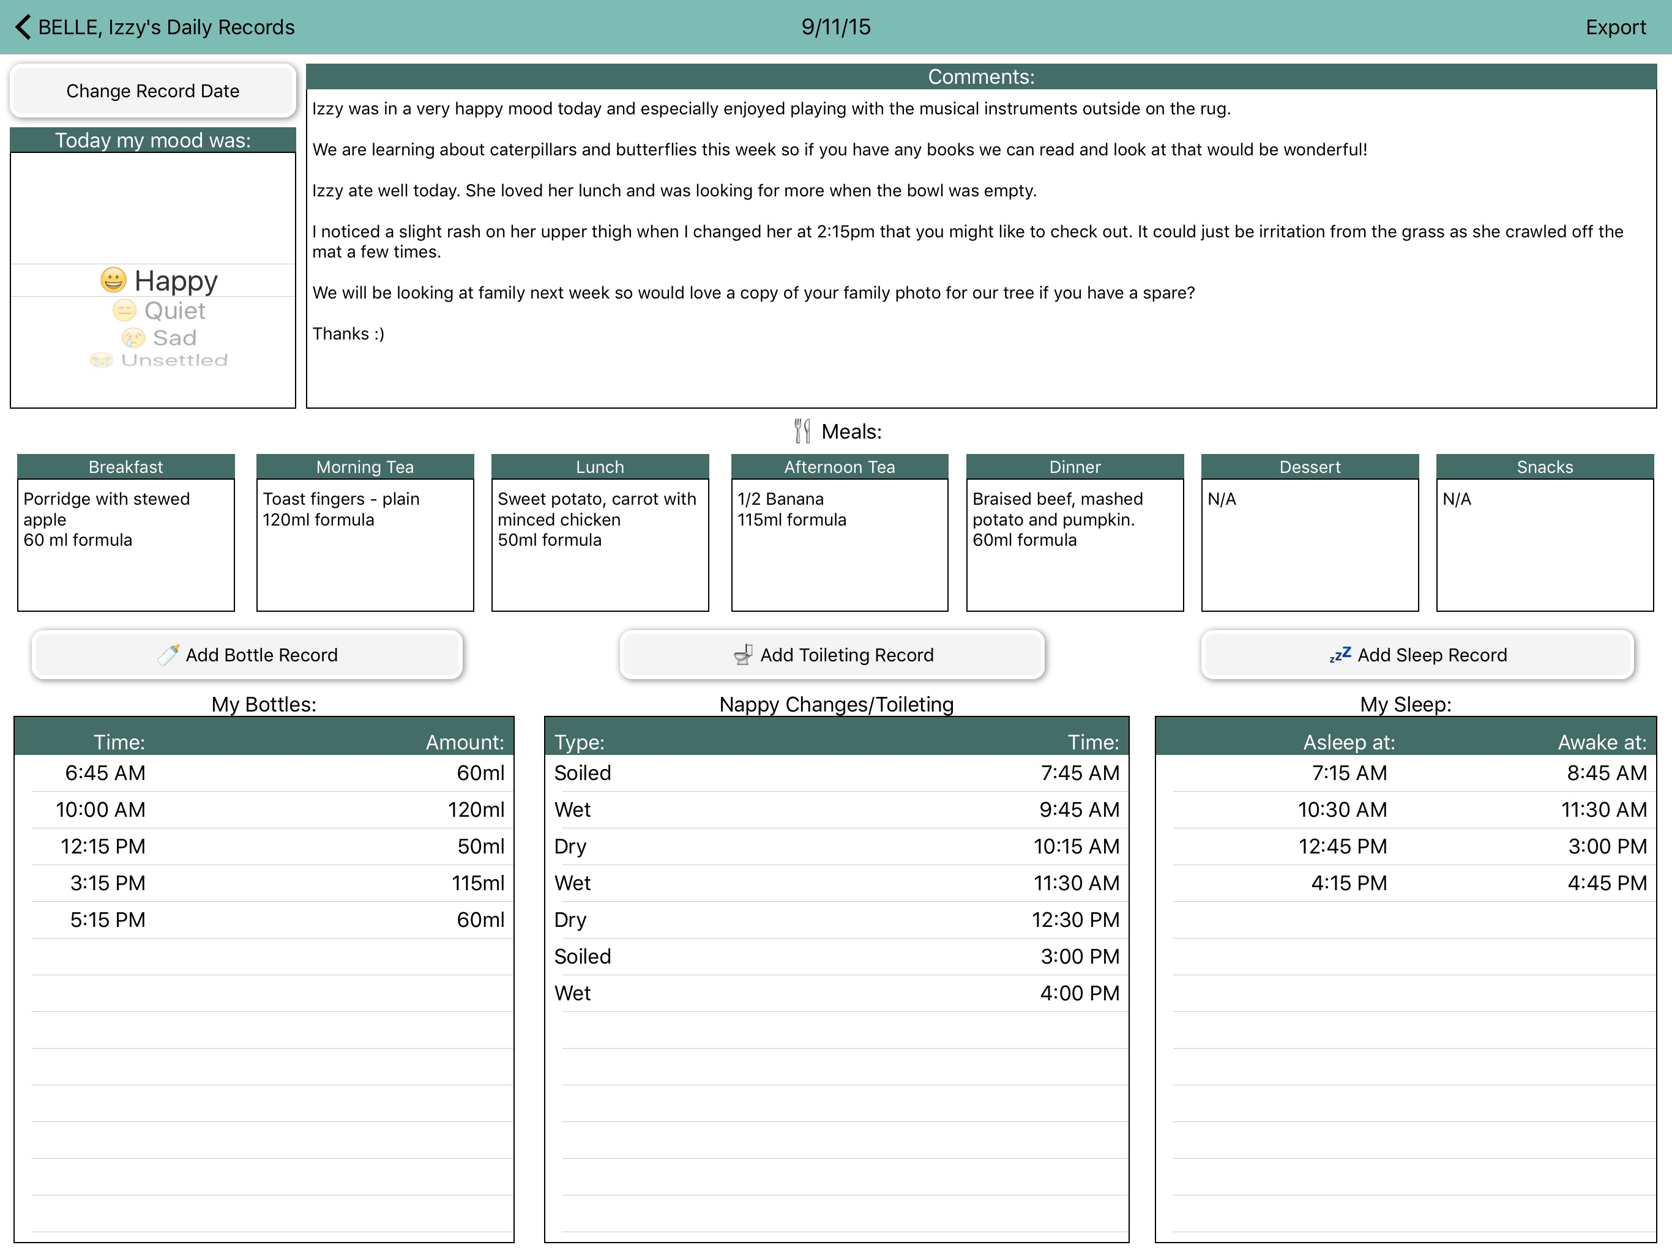The height and width of the screenshot is (1253, 1672).
Task: Choose Sad in the mood wheel
Action: (174, 338)
